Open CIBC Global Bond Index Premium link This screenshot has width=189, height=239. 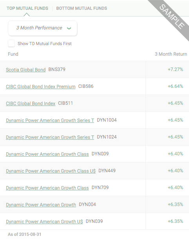pyautogui.click(x=41, y=87)
